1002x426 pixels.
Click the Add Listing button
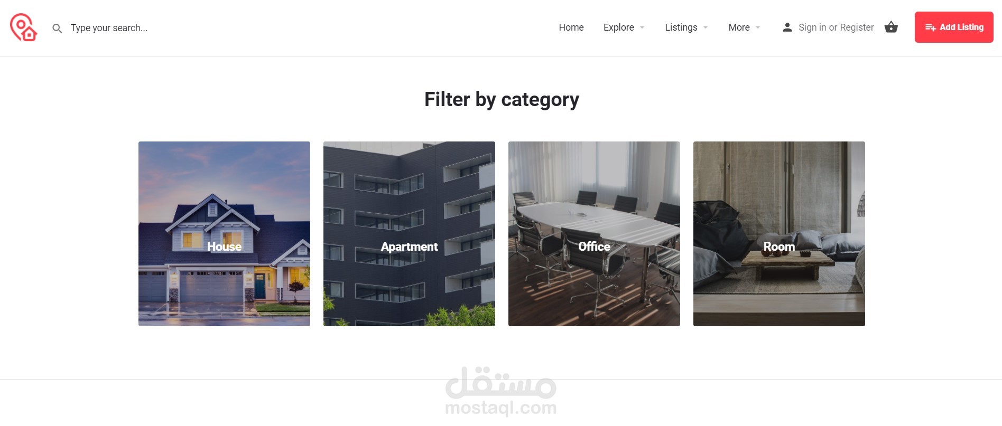[x=954, y=27]
